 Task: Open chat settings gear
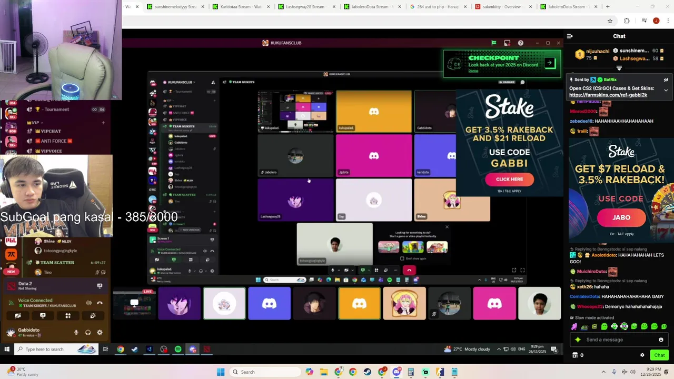coord(642,355)
